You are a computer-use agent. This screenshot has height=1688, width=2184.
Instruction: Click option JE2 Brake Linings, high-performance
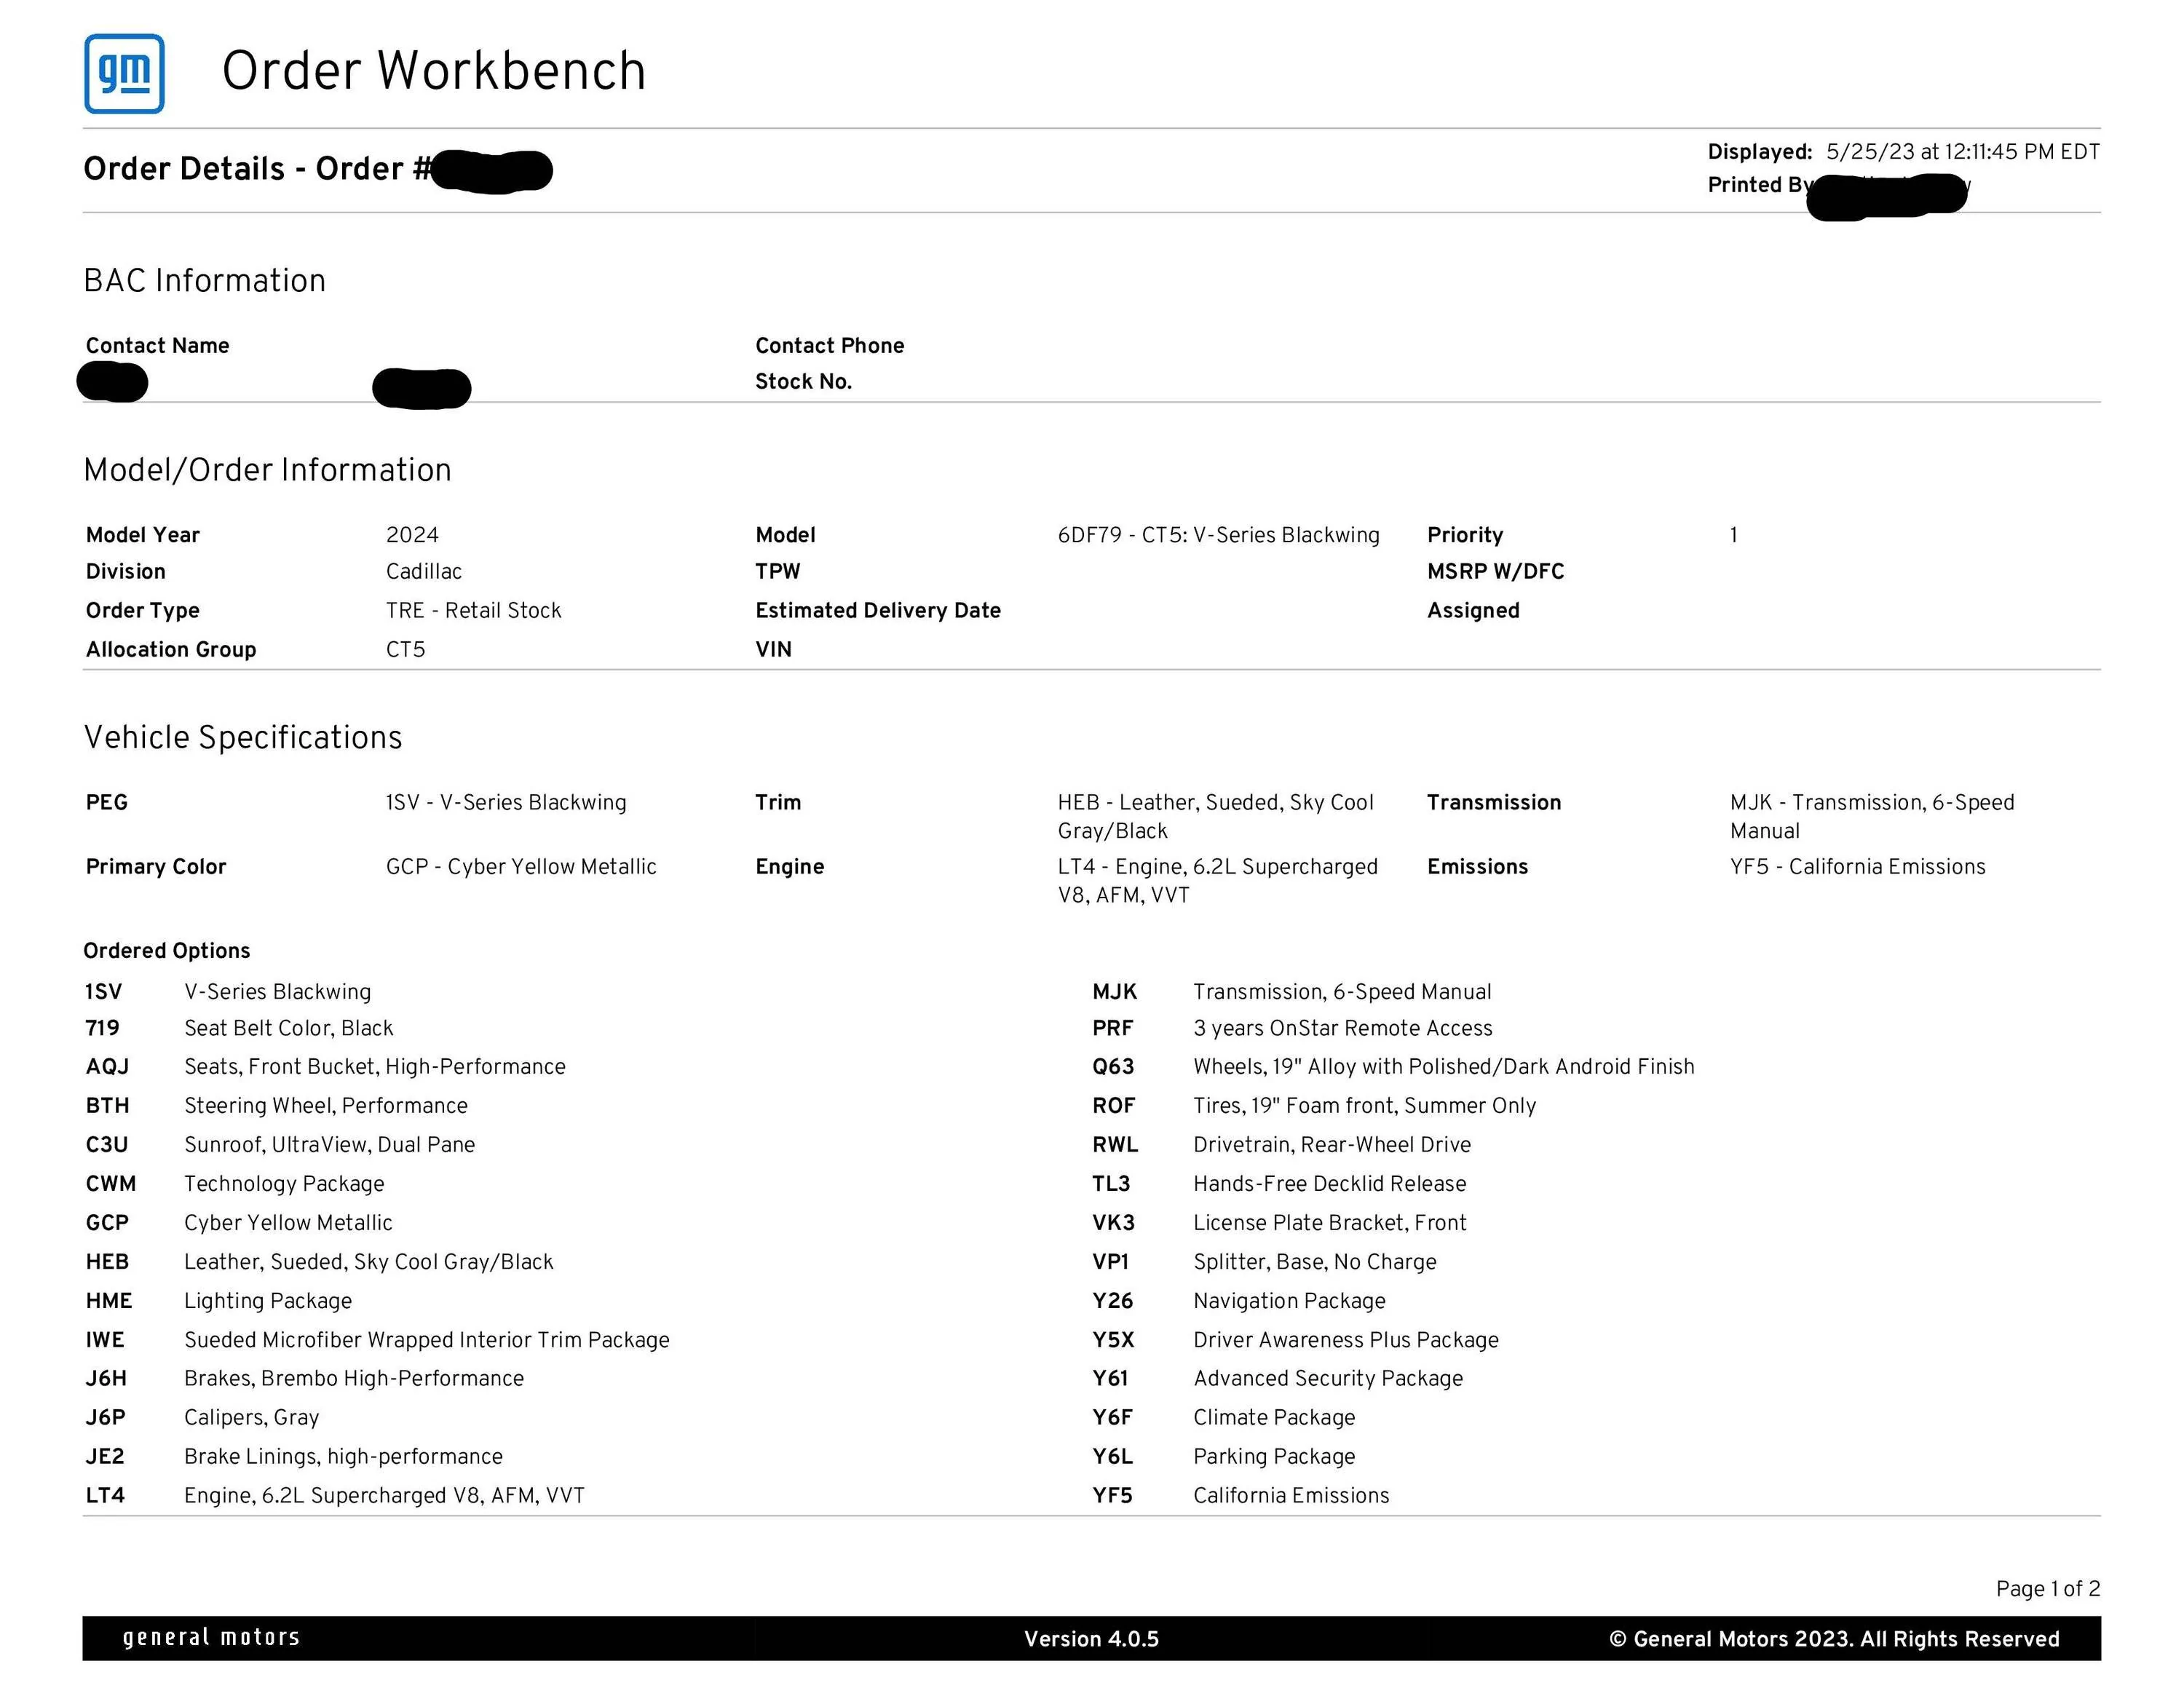click(x=294, y=1457)
